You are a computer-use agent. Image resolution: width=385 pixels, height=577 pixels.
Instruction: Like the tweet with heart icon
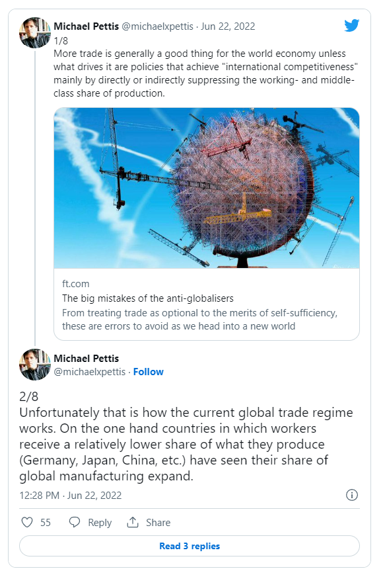27,522
